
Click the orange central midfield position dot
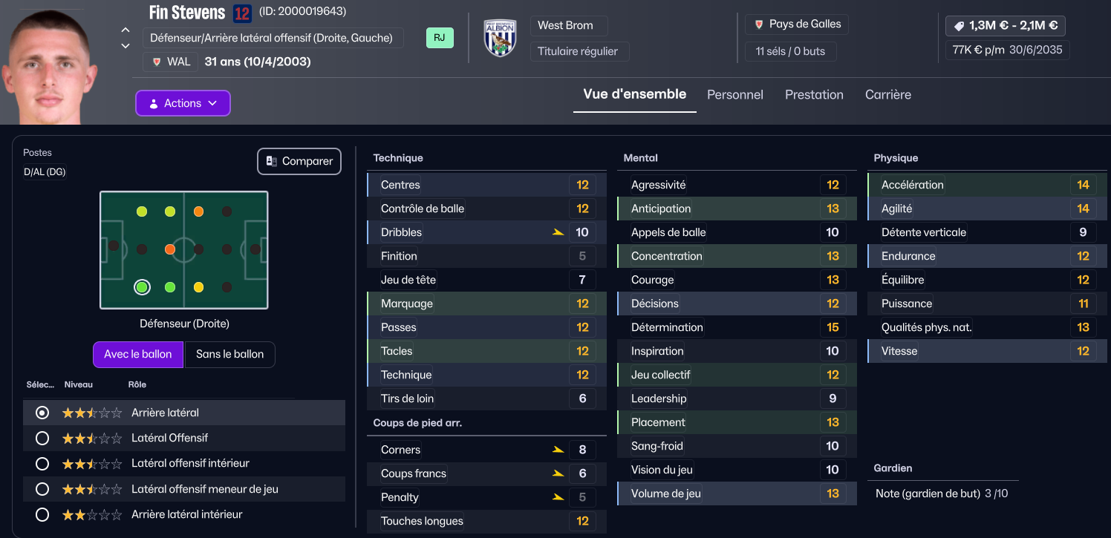[170, 249]
